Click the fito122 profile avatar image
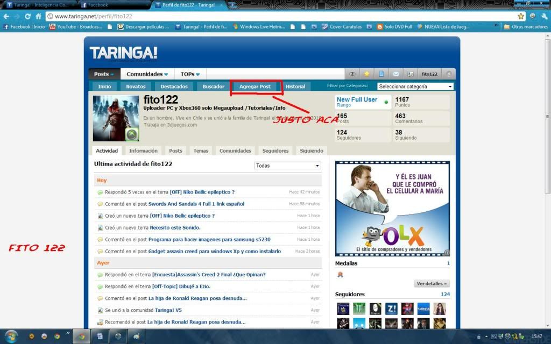Viewport: 551px width, 344px height. (x=116, y=118)
